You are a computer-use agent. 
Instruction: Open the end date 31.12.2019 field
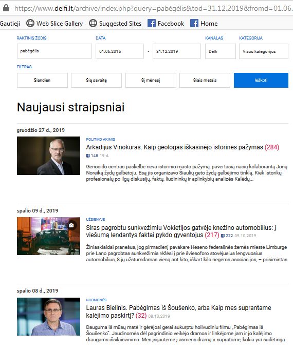[x=177, y=51]
